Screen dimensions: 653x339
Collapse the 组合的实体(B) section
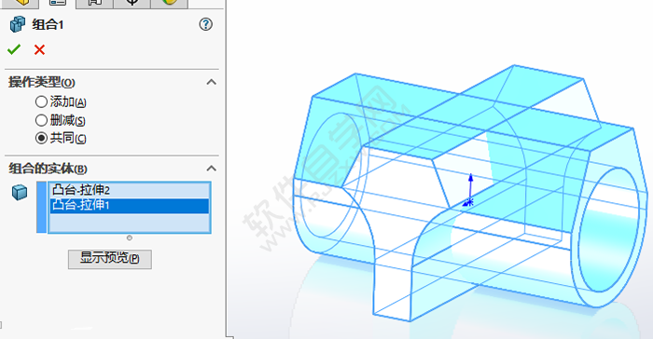tap(212, 169)
